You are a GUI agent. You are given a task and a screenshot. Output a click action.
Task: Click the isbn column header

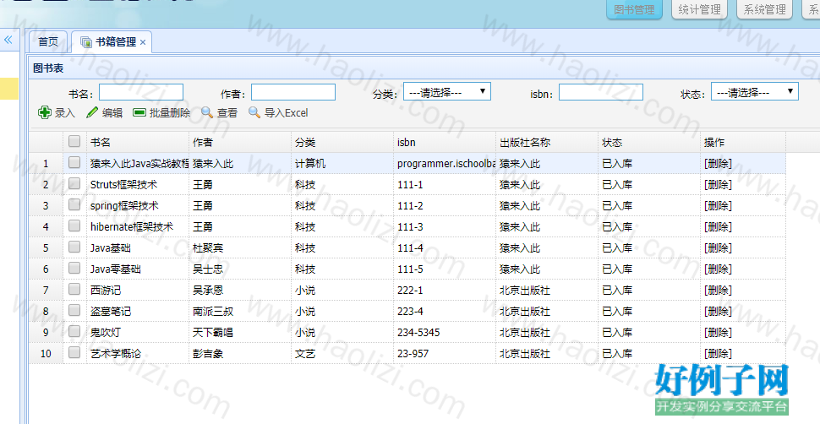(445, 142)
